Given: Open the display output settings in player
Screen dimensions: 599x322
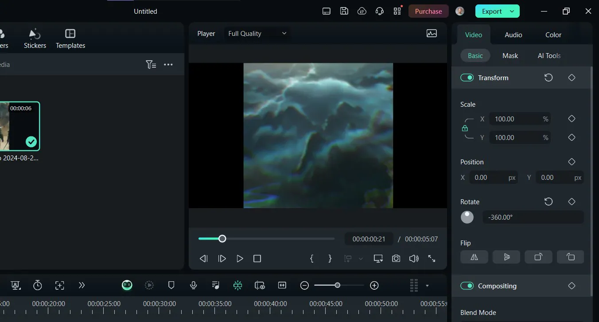Looking at the screenshot, I should (x=378, y=258).
